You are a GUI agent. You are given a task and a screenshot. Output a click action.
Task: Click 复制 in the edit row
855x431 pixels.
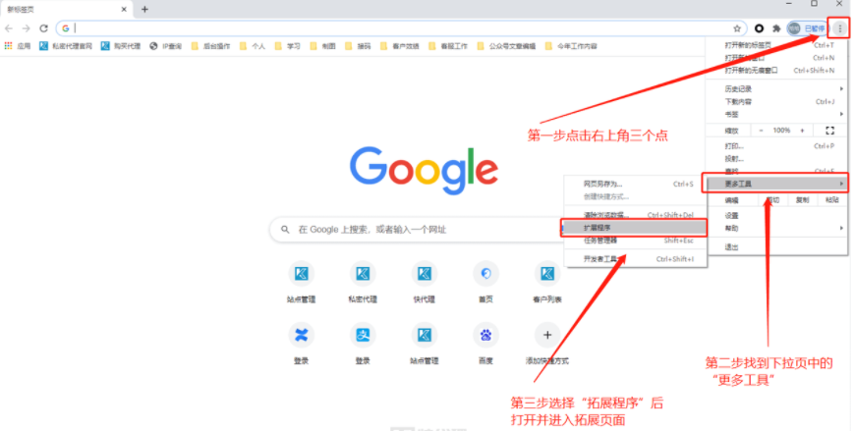802,200
